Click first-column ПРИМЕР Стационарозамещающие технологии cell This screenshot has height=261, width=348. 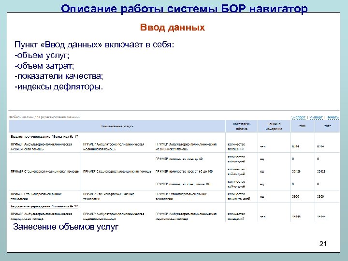click(36, 196)
